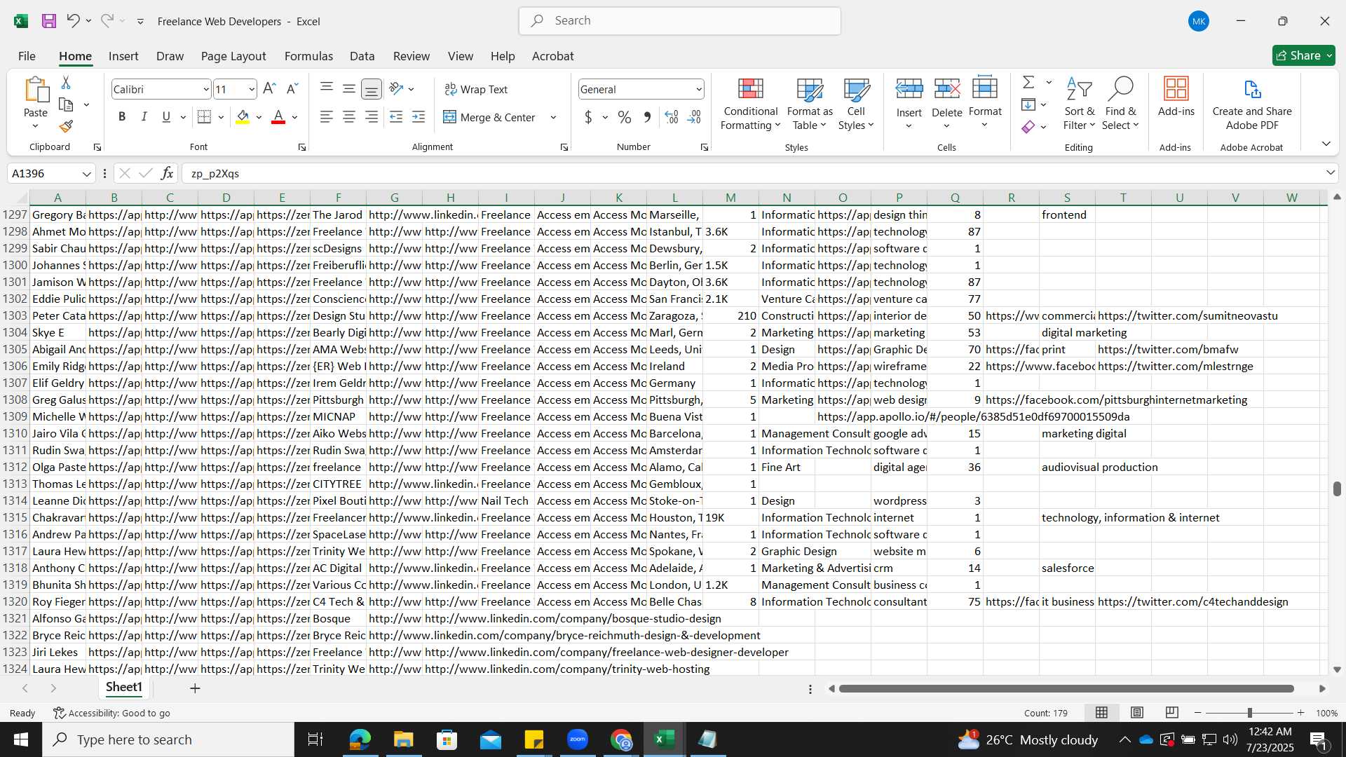Open the General number format dropdown
The height and width of the screenshot is (757, 1346).
[699, 89]
